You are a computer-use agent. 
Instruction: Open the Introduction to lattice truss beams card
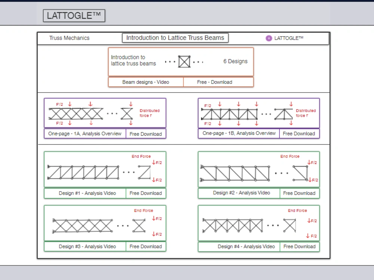tap(181, 62)
